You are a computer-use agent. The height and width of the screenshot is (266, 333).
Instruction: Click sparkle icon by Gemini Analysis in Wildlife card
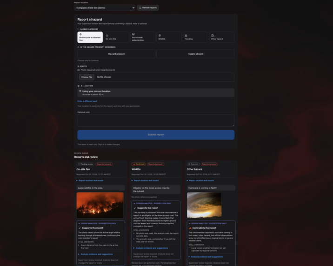click(x=134, y=203)
